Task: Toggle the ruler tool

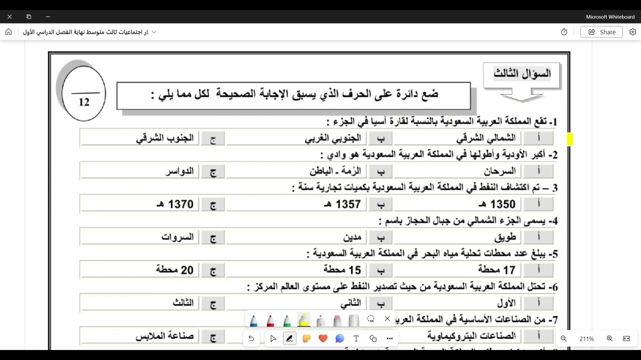Action: (x=354, y=320)
